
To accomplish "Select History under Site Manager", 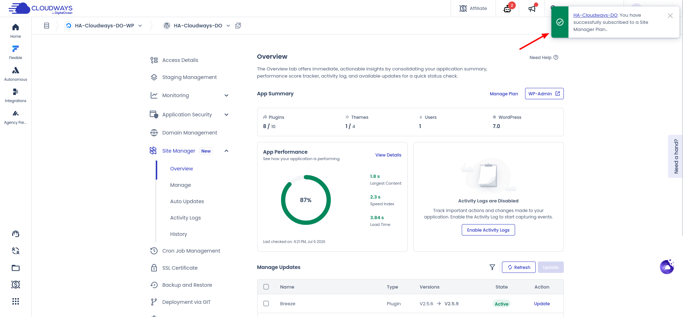I will click(x=179, y=234).
